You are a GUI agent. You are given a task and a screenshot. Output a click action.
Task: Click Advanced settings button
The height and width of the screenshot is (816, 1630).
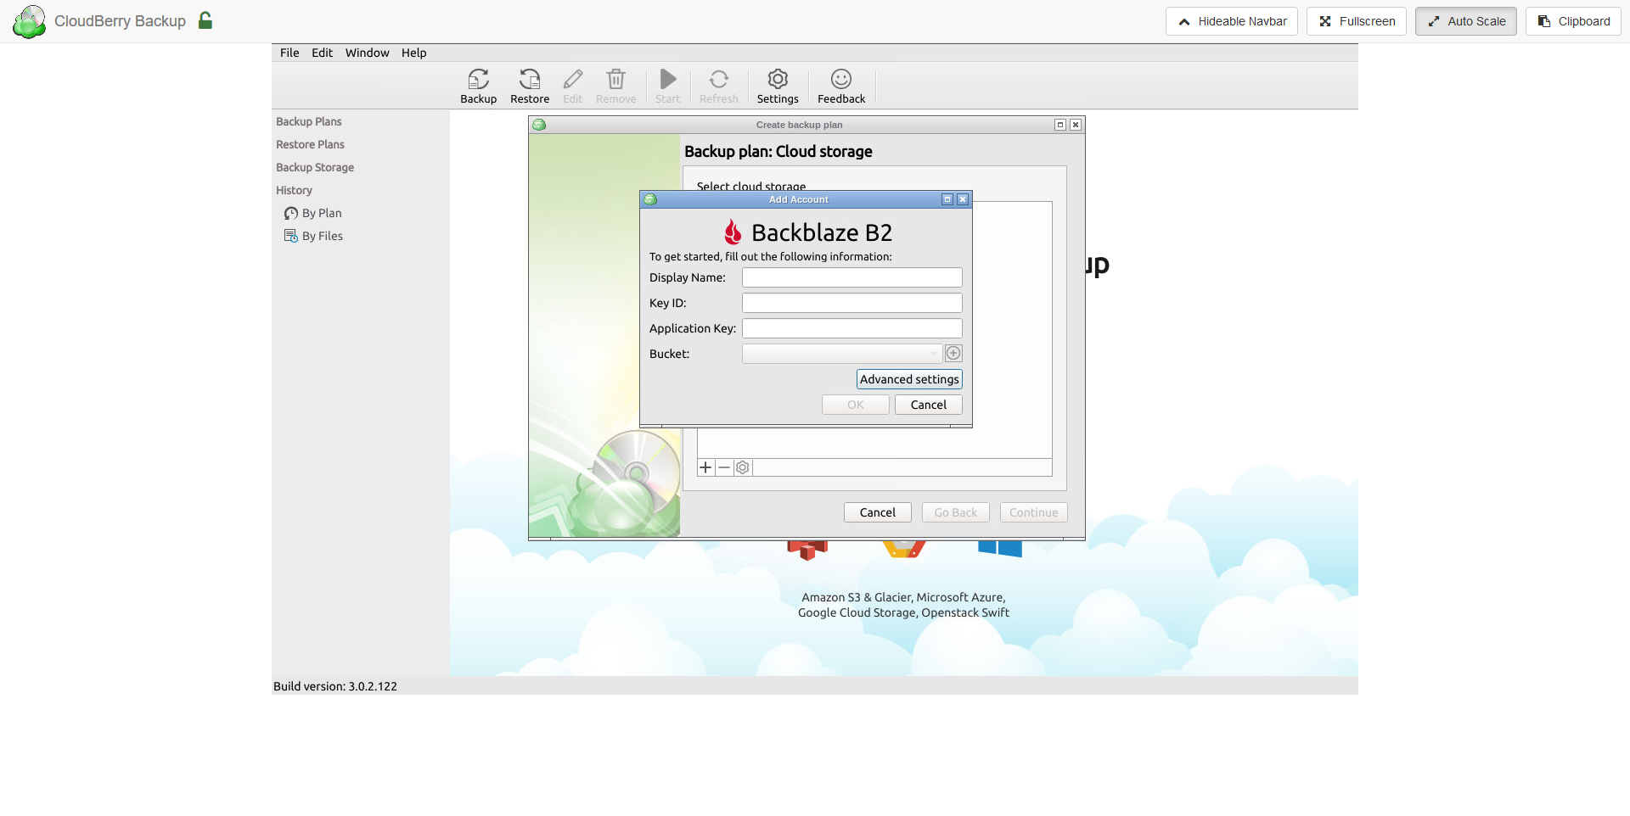909,379
